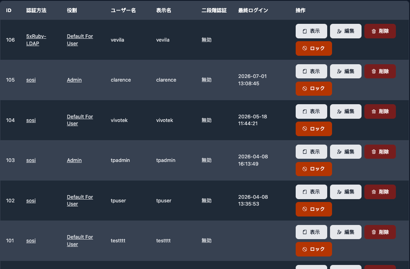Select ID cell 105
410x269 pixels.
(11, 80)
